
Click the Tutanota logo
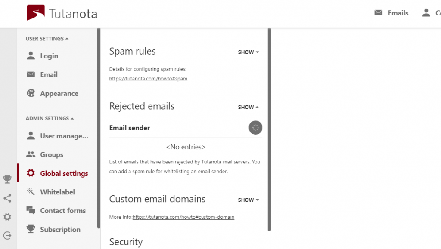pos(62,12)
